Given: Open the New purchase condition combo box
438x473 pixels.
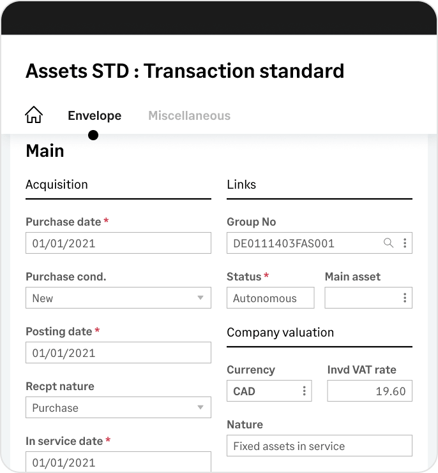Looking at the screenshot, I should (x=118, y=298).
